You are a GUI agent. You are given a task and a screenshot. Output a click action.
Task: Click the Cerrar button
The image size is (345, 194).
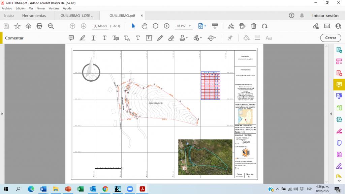click(331, 38)
